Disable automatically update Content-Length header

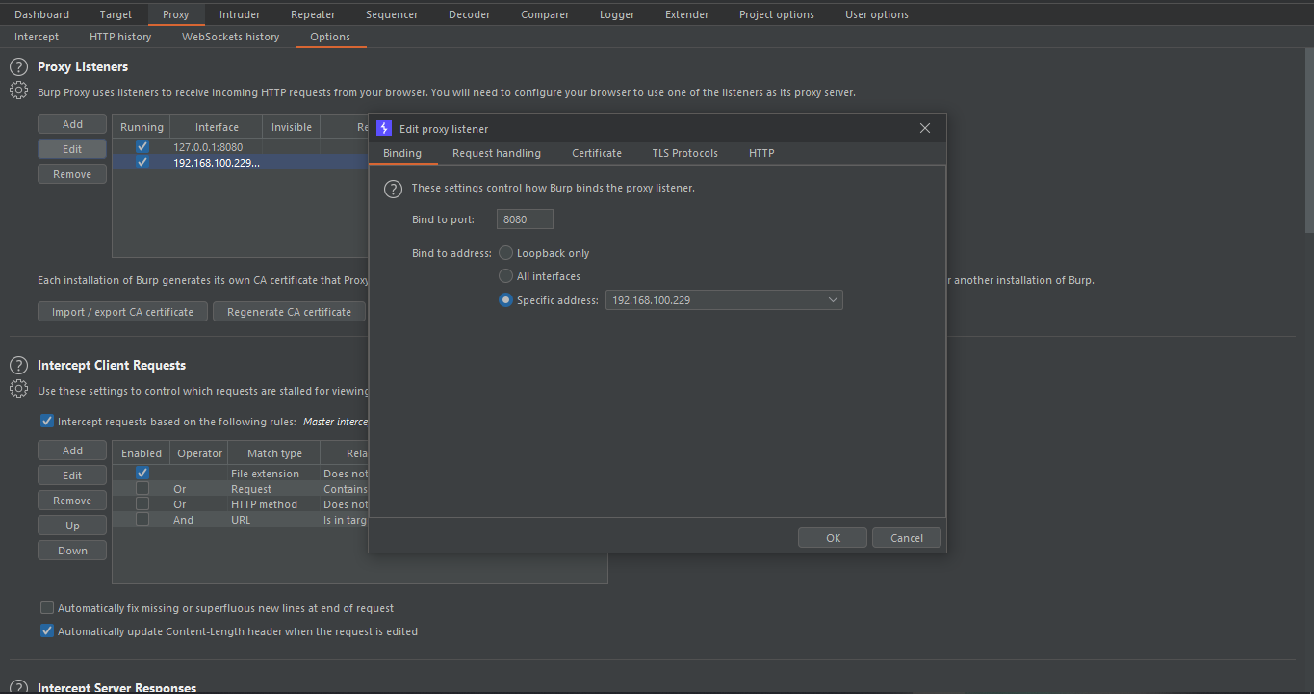coord(47,631)
